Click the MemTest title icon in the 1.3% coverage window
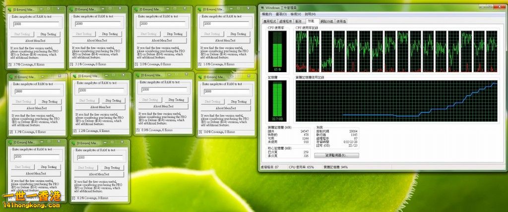This screenshot has height=212, width=508. click(10, 77)
